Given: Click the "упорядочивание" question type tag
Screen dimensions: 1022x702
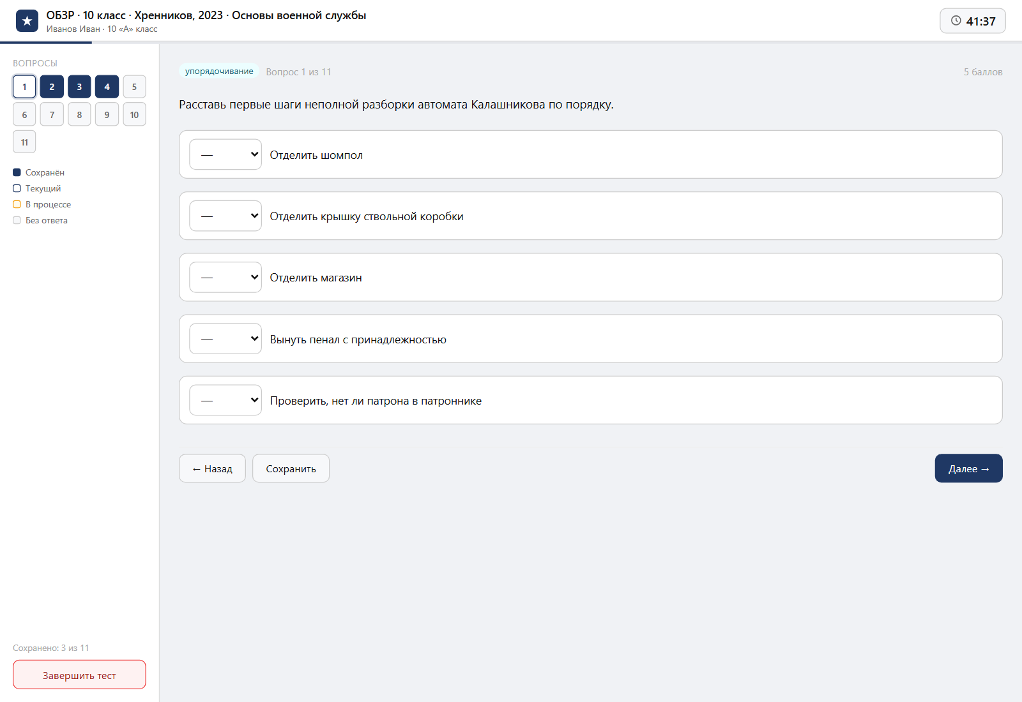Looking at the screenshot, I should [x=219, y=71].
